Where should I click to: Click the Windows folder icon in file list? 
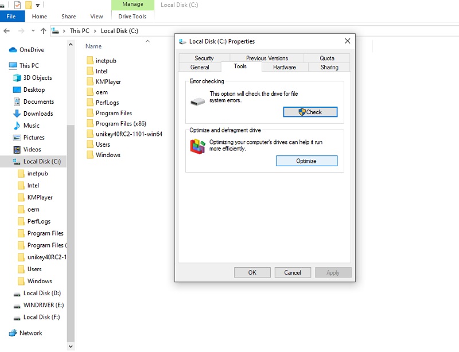90,155
